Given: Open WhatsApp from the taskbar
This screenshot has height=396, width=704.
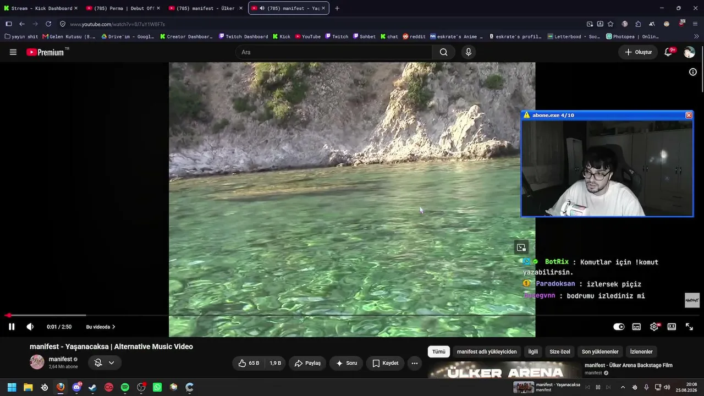Looking at the screenshot, I should tap(157, 387).
